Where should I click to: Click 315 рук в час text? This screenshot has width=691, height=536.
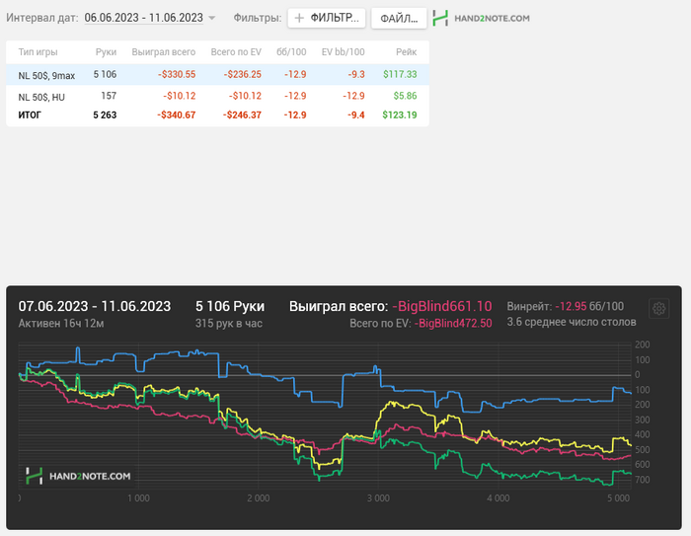tap(229, 324)
